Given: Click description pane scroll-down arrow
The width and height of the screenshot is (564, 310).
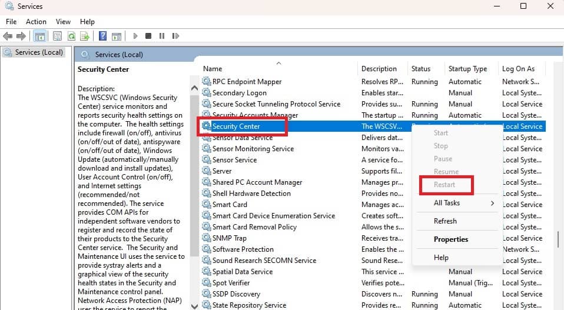Looking at the screenshot, I should (x=195, y=306).
